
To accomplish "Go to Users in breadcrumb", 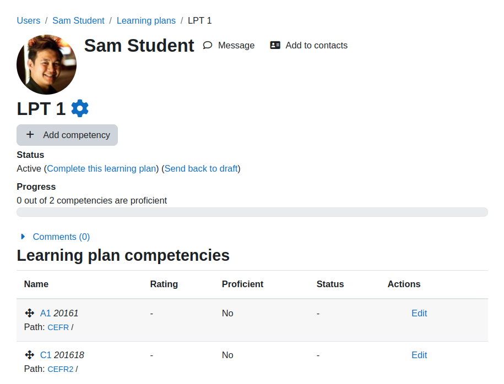I will click(29, 20).
